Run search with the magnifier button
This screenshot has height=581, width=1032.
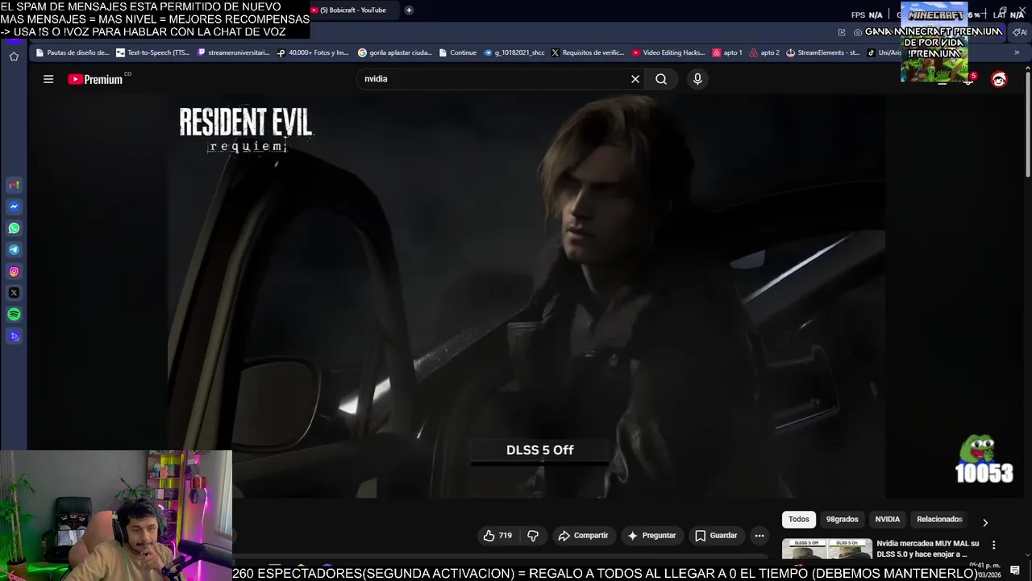tap(661, 79)
